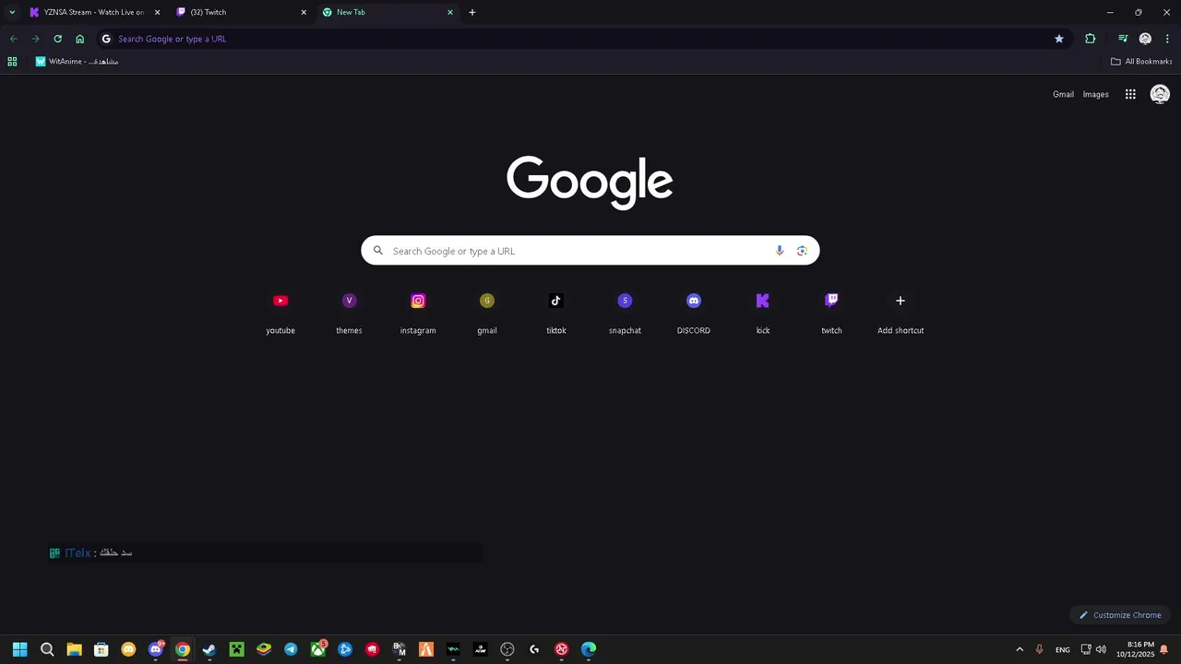Open the Google account avatar on the page
1181x664 pixels.
[1160, 94]
